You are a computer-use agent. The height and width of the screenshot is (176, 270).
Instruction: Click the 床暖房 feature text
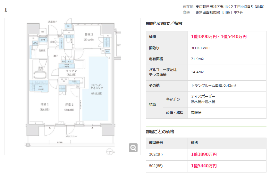(x=196, y=113)
